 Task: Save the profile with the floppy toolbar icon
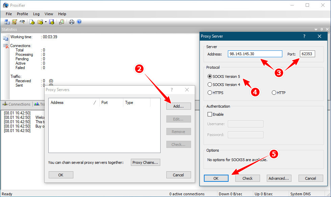coord(51,22)
